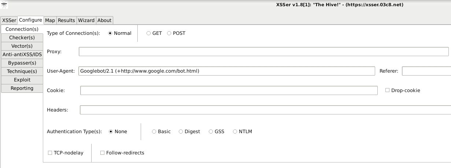Image resolution: width=451 pixels, height=168 pixels.
Task: Open the About tab
Action: [104, 20]
